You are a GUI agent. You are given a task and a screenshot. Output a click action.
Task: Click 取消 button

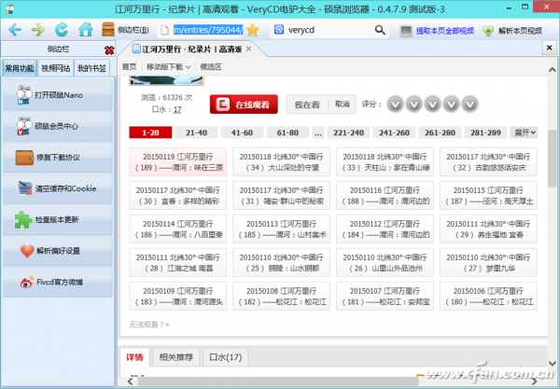coord(343,104)
